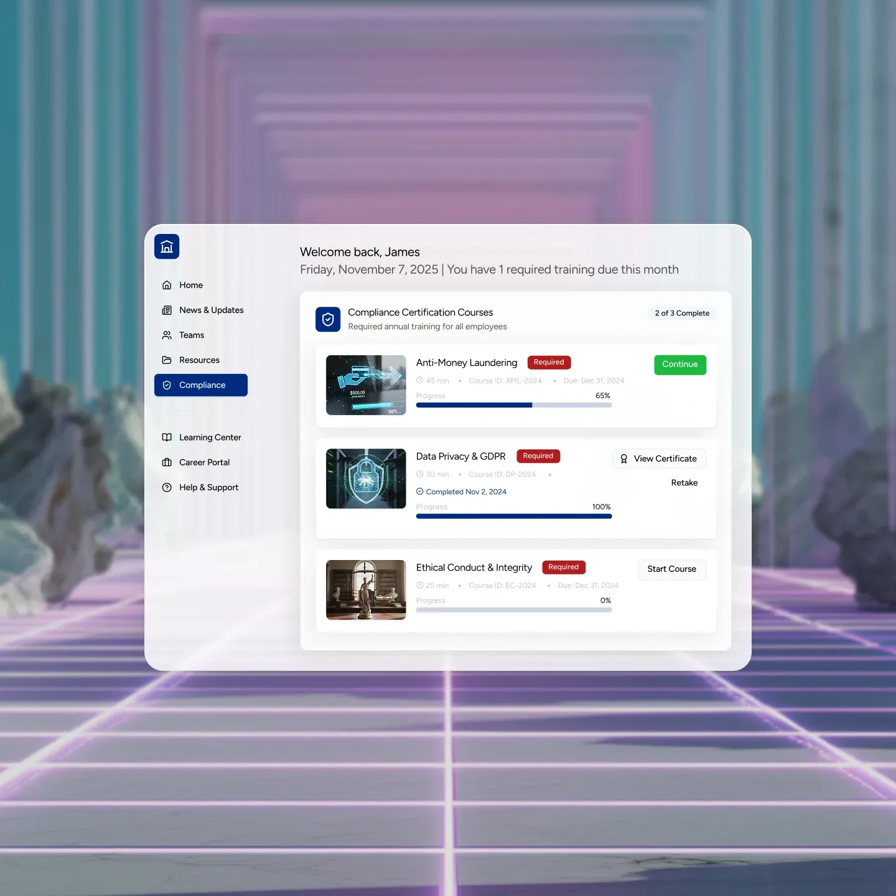Click the News & Updates newspaper icon
896x896 pixels.
pyautogui.click(x=167, y=310)
